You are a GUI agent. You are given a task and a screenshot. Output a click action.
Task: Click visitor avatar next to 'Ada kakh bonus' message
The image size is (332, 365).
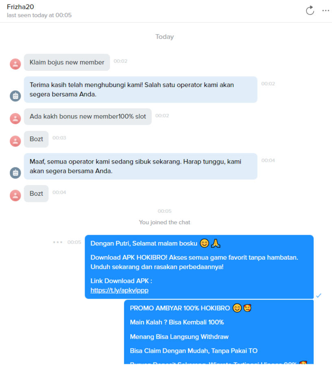(15, 118)
